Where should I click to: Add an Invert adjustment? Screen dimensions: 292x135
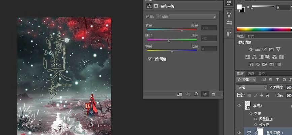[x=251, y=64]
